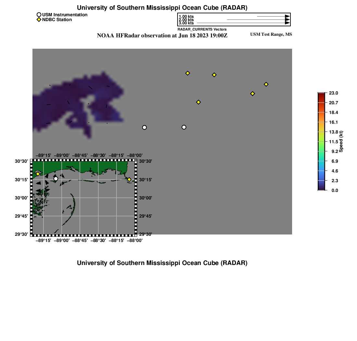Click the southernmost yellow diamond on main map
Screen dimensions: 357x341
pos(199,102)
